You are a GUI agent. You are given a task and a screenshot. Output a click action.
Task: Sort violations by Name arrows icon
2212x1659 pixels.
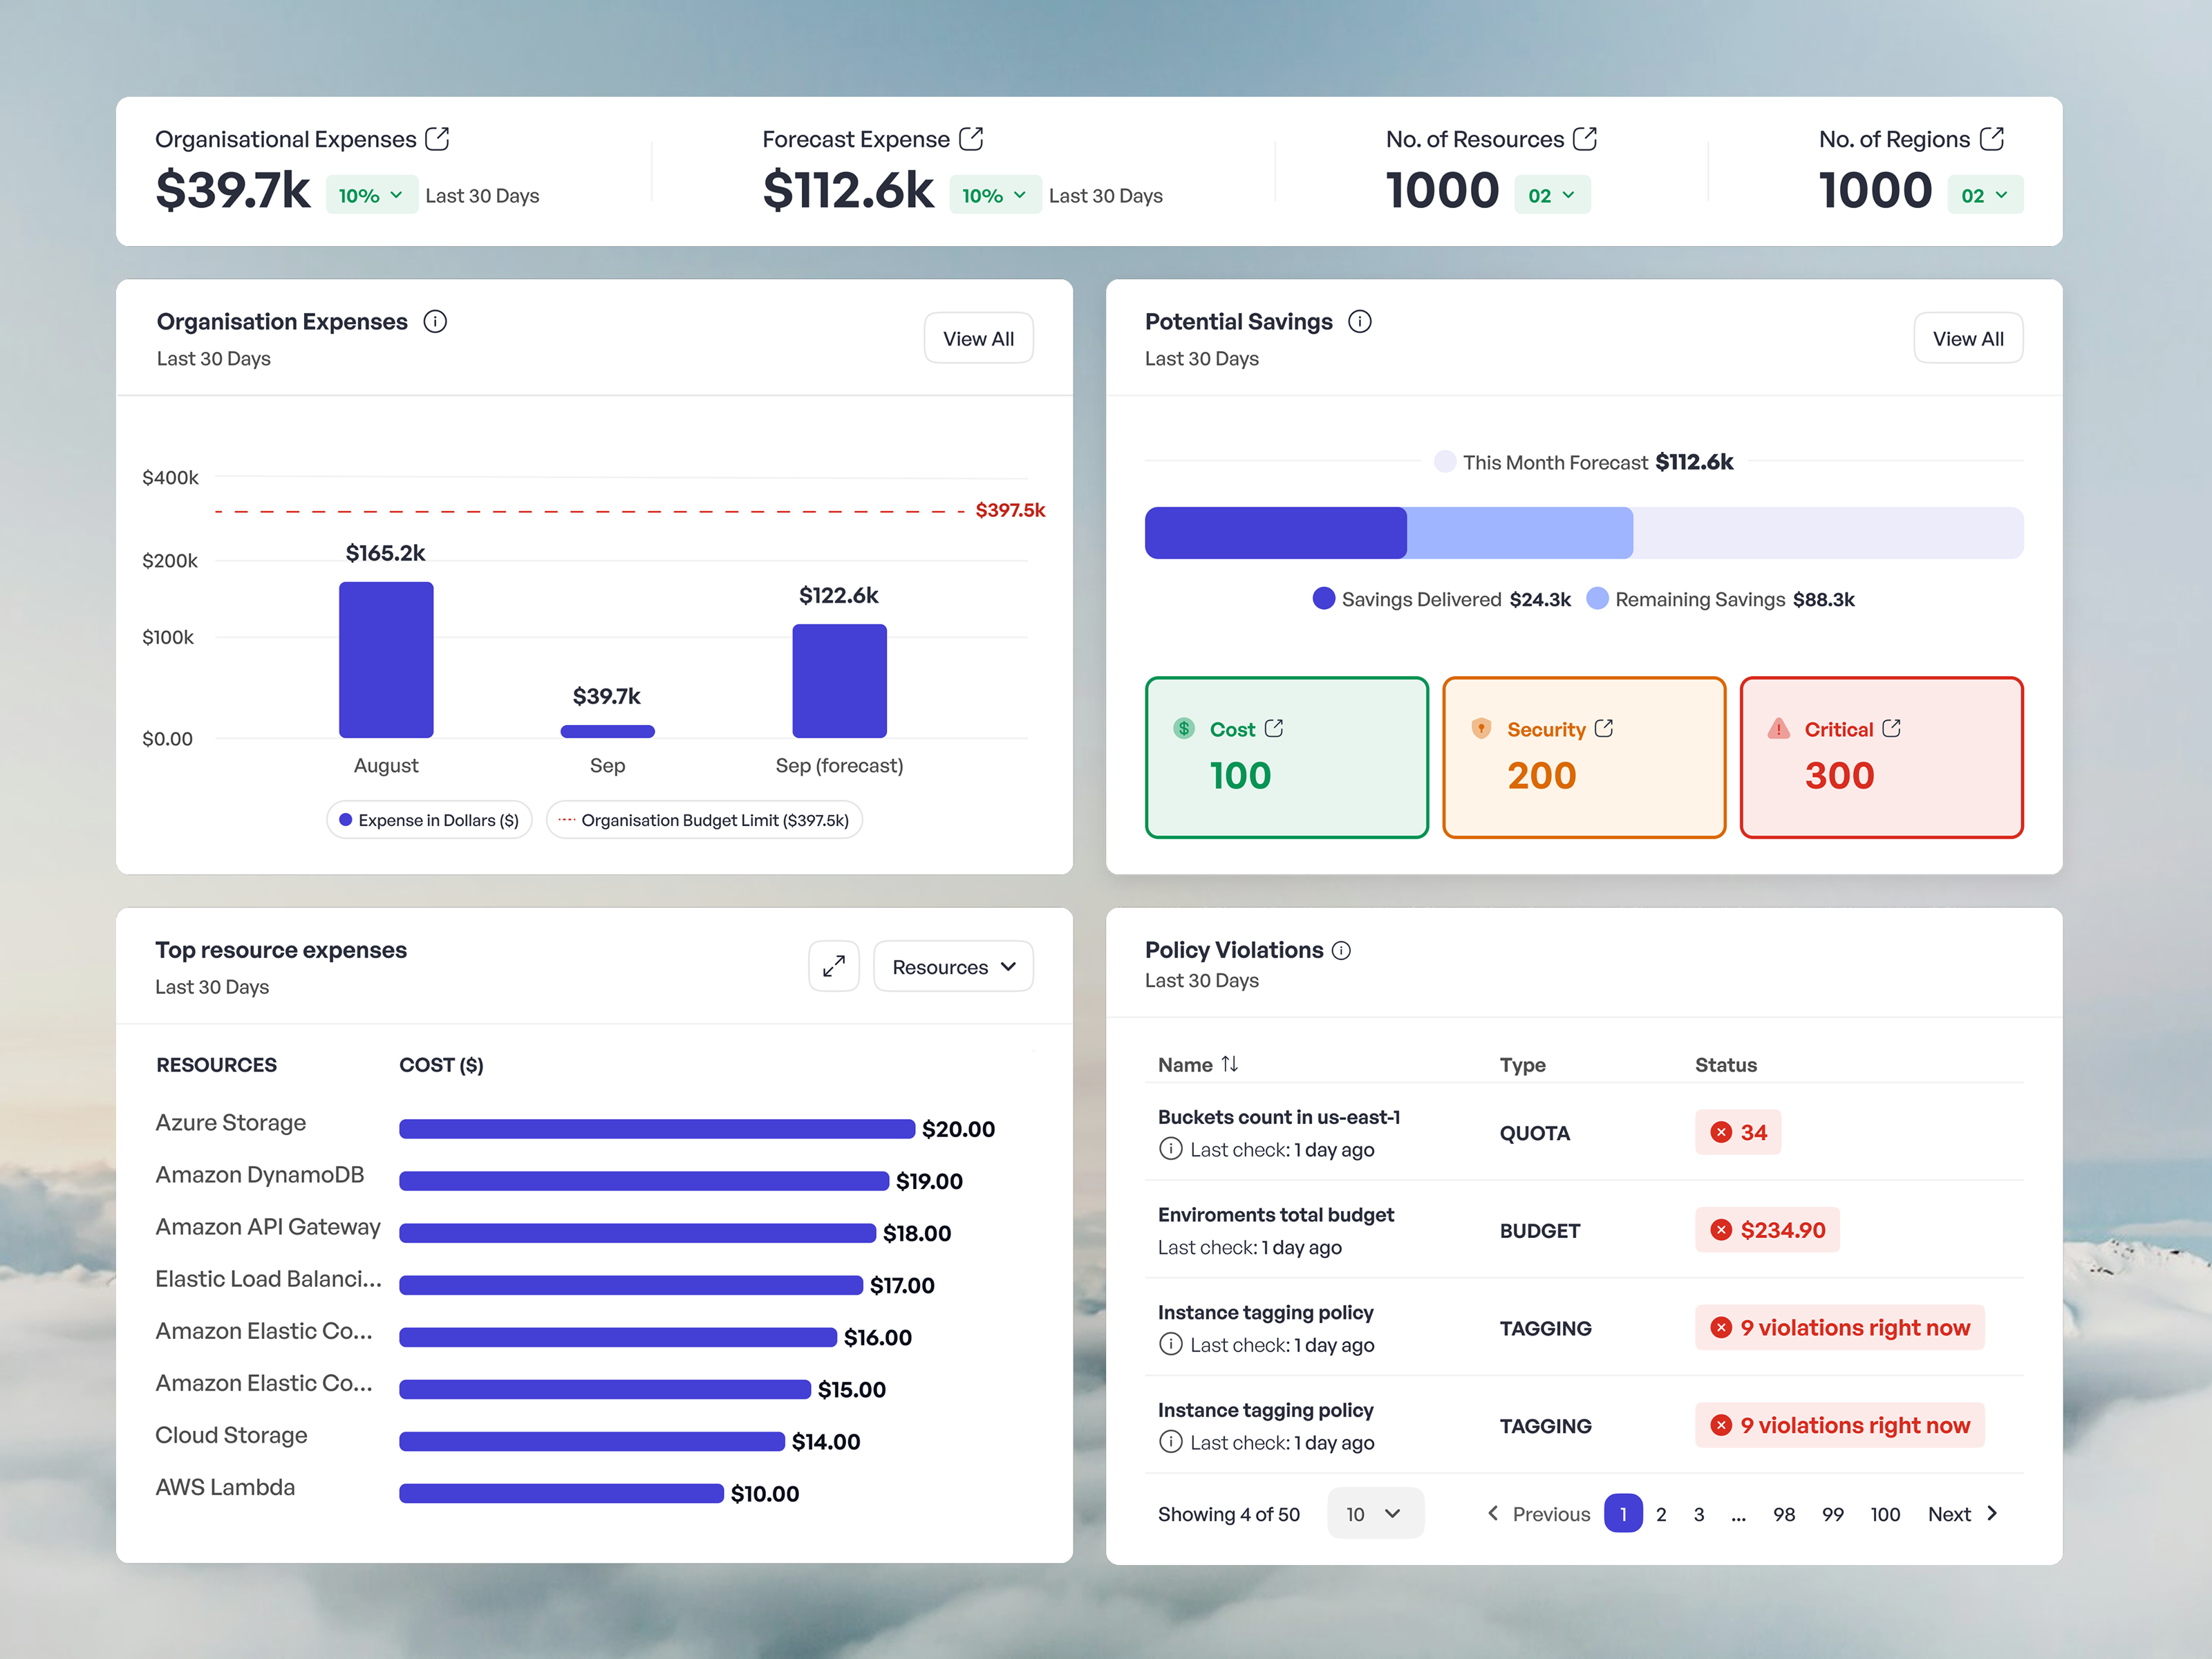pos(1230,1064)
